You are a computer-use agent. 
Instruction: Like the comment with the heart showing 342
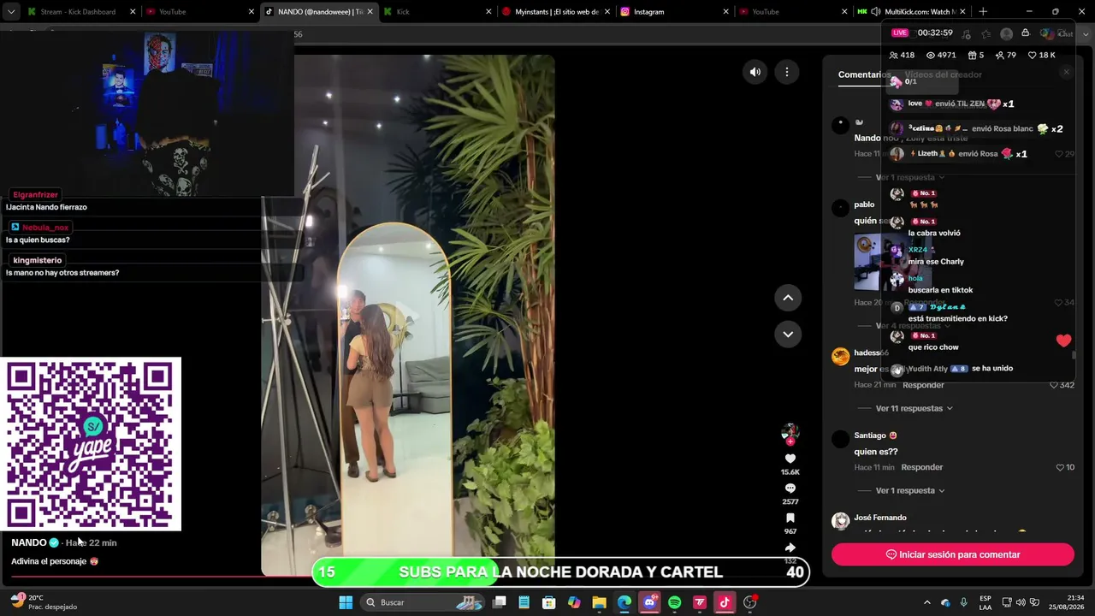tap(1054, 386)
